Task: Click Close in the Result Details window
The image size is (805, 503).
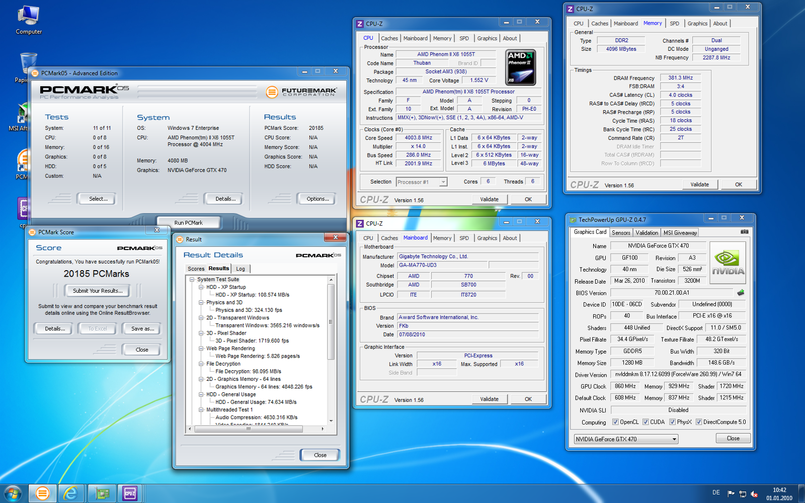Action: pos(320,455)
